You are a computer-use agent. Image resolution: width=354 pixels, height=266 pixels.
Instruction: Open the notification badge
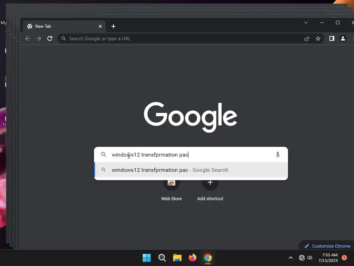coord(344,258)
